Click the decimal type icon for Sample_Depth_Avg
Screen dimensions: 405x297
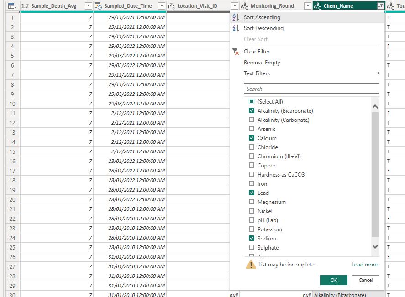[x=25, y=6]
